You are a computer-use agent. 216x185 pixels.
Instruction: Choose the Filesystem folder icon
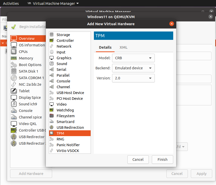click(52, 116)
